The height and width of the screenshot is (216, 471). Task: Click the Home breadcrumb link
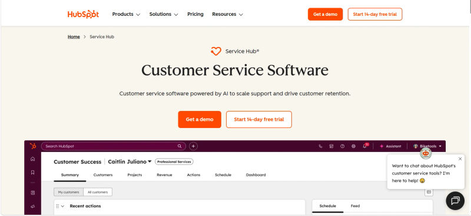(74, 37)
